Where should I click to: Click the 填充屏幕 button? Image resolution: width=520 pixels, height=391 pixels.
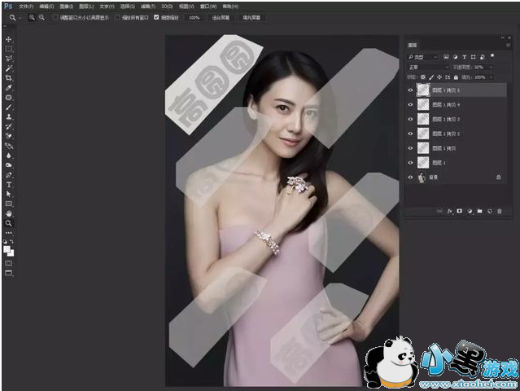pyautogui.click(x=251, y=16)
